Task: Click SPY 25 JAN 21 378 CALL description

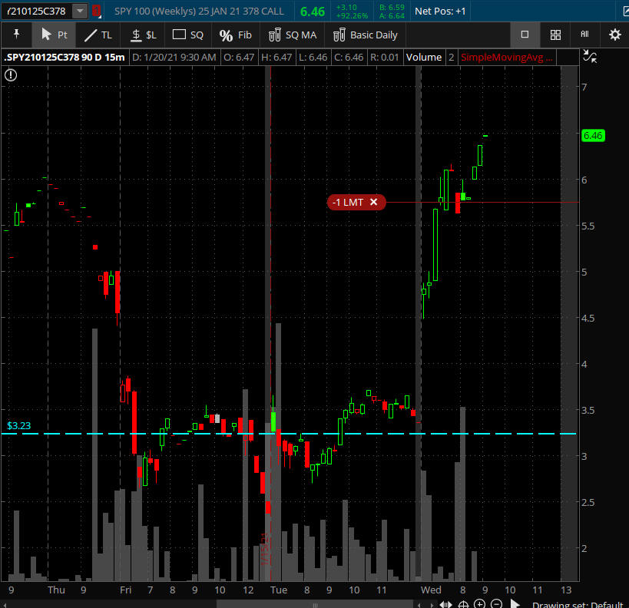Action: pyautogui.click(x=199, y=12)
